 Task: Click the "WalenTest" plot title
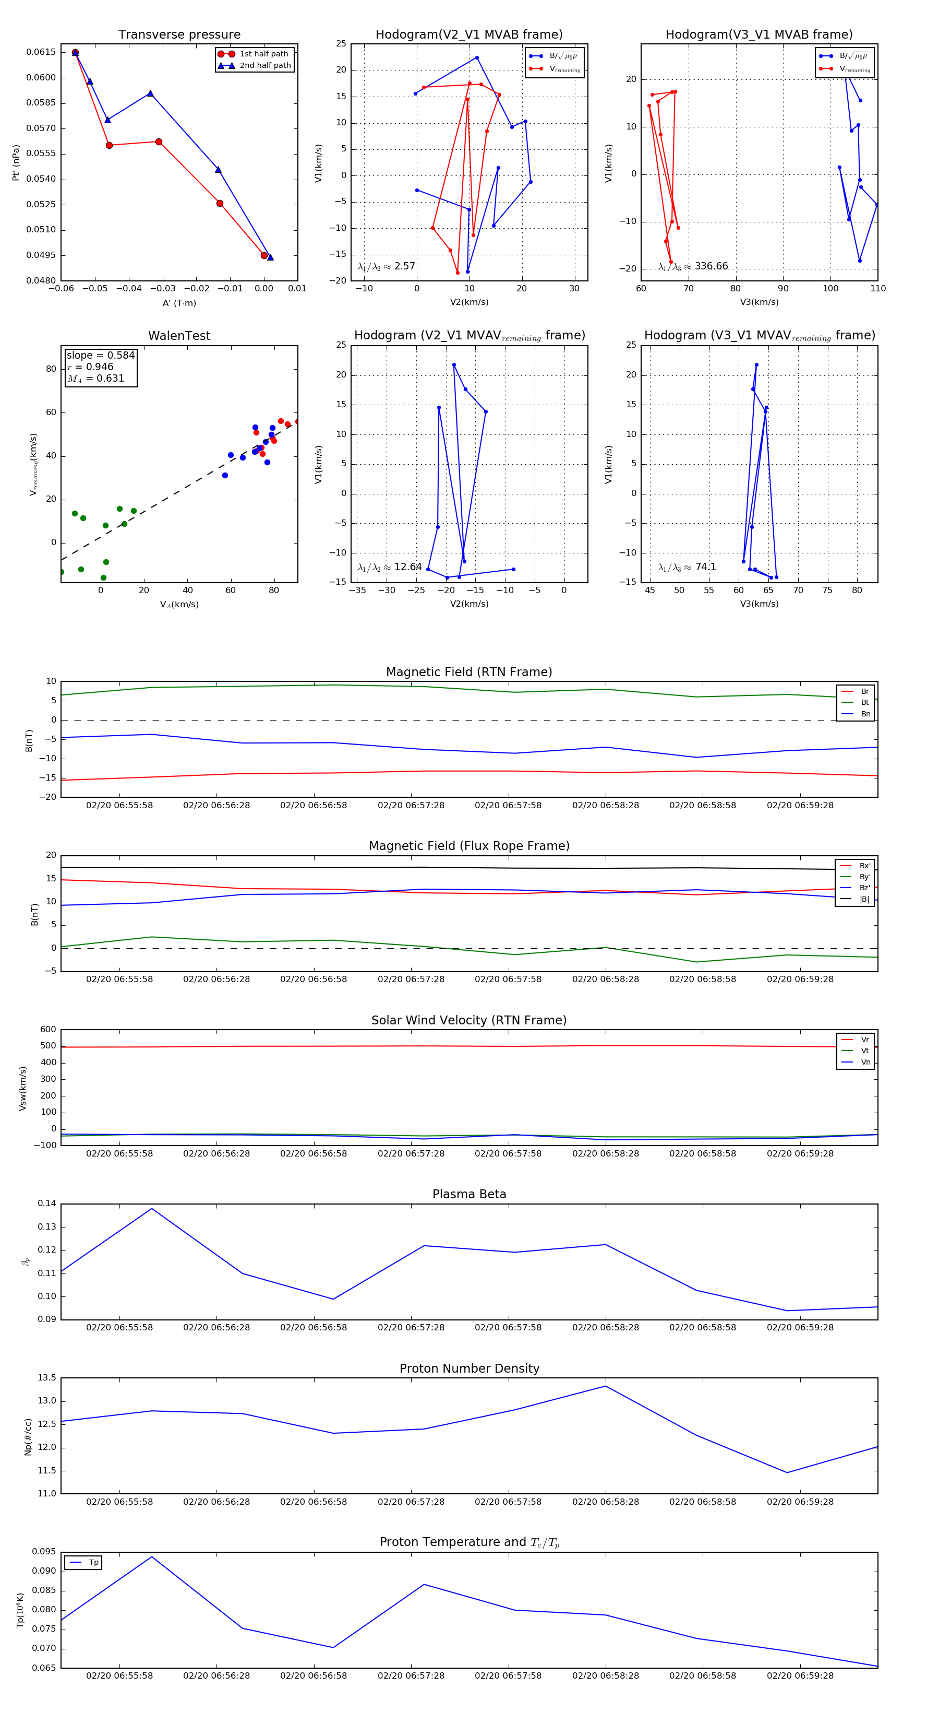pos(179,336)
